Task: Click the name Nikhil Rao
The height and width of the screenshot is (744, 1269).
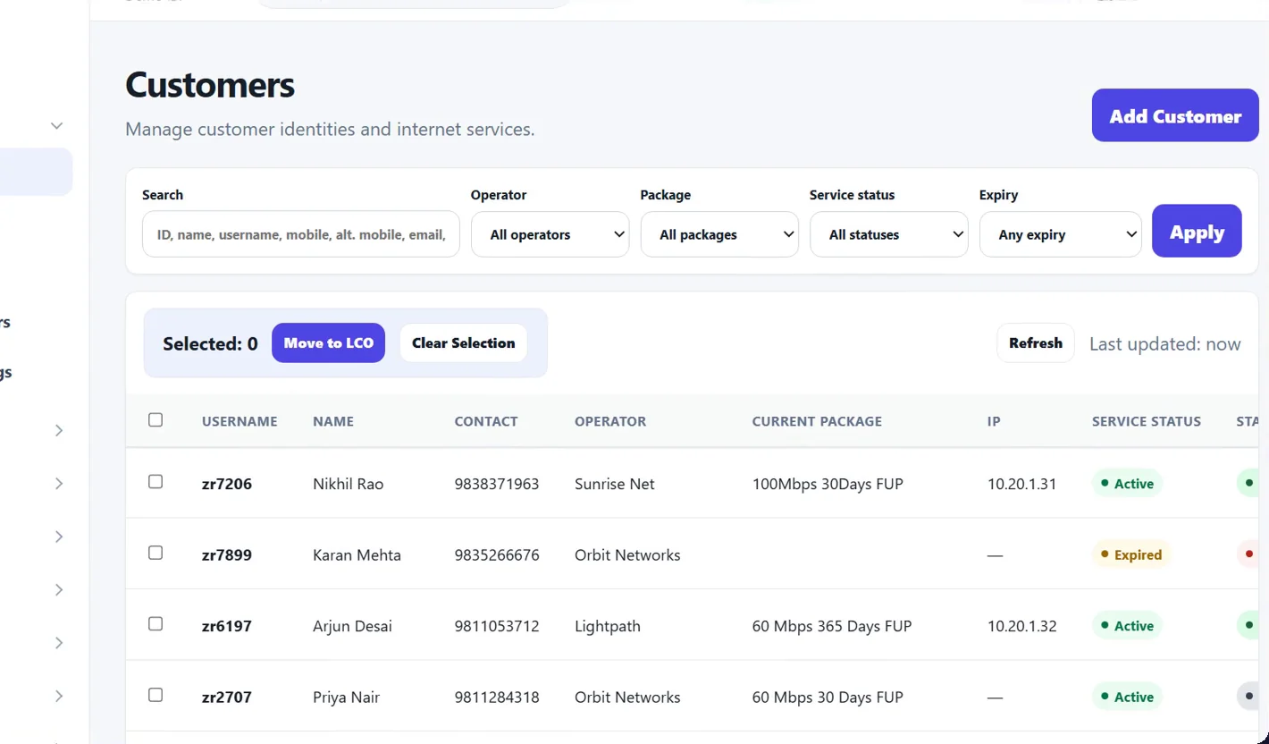Action: [348, 484]
